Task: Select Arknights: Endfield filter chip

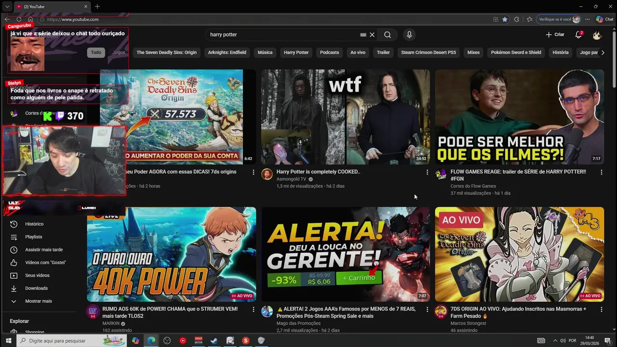Action: (227, 53)
